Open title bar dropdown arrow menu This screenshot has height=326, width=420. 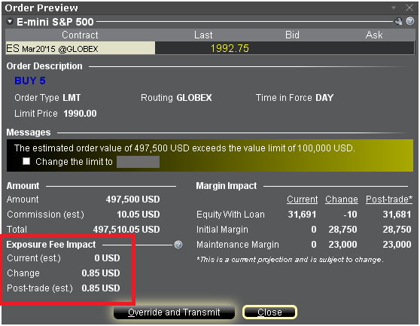(x=394, y=8)
